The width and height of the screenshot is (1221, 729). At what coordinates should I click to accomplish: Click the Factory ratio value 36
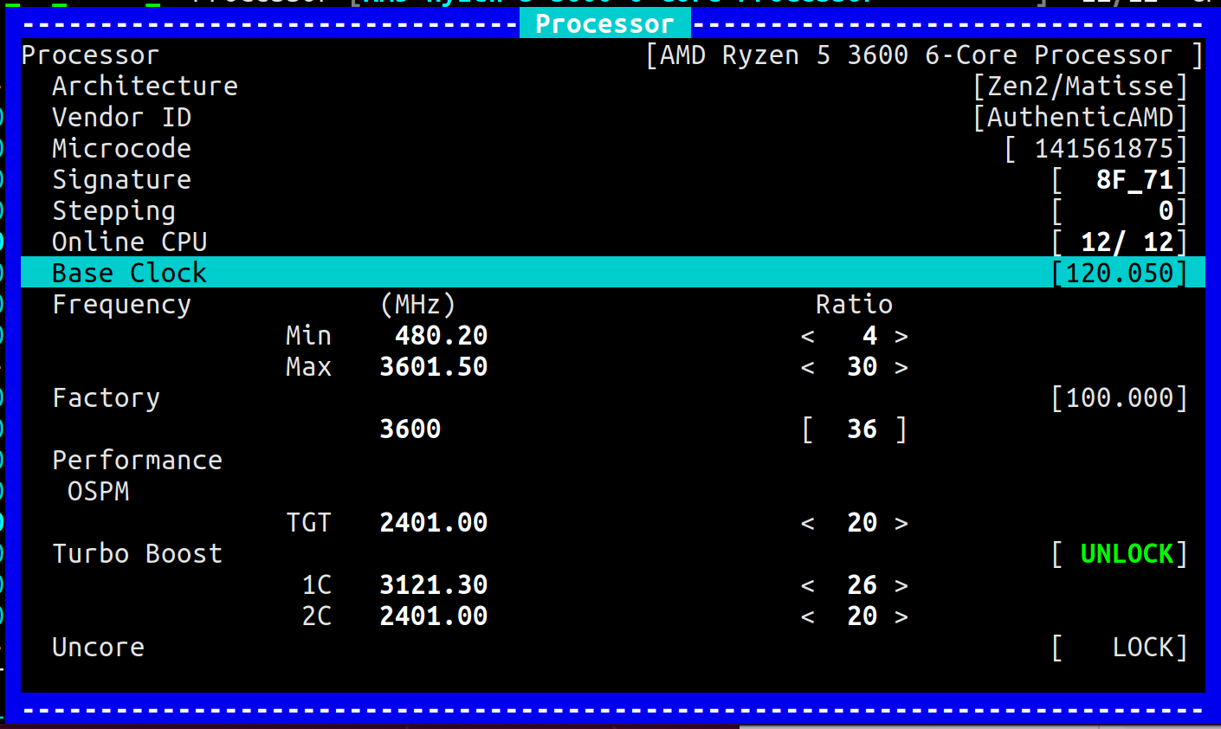point(862,429)
